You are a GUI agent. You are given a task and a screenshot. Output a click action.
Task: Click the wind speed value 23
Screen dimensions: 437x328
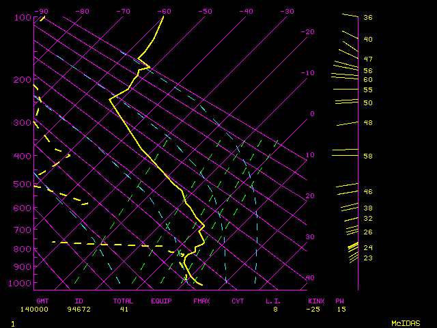(x=367, y=258)
